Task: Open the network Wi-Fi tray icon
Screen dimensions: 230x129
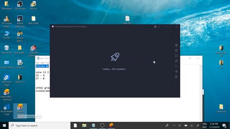Action: (x=192, y=125)
